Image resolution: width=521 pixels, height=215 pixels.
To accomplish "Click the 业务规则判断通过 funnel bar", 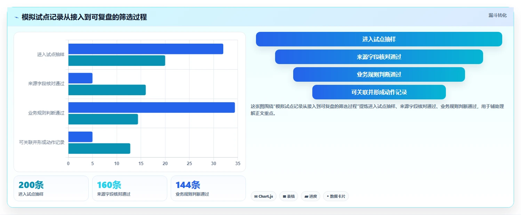I will point(379,74).
